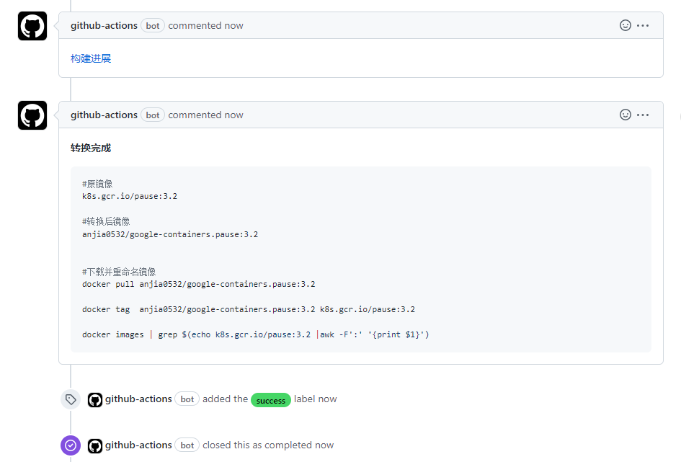Click the purple closed-as-completed check icon
The image size is (681, 462).
click(70, 445)
